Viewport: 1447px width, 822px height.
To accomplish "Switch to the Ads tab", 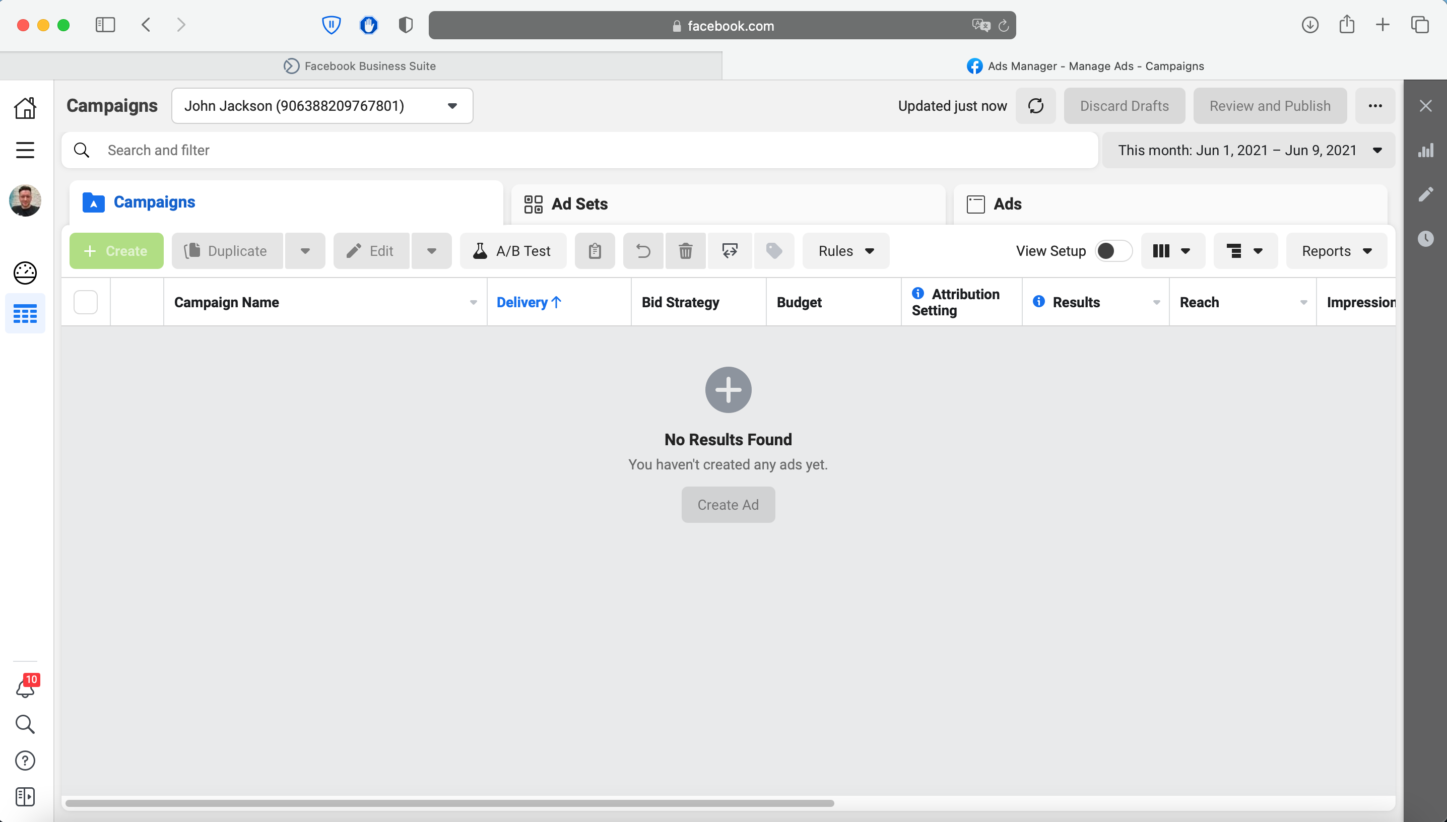I will 1170,204.
